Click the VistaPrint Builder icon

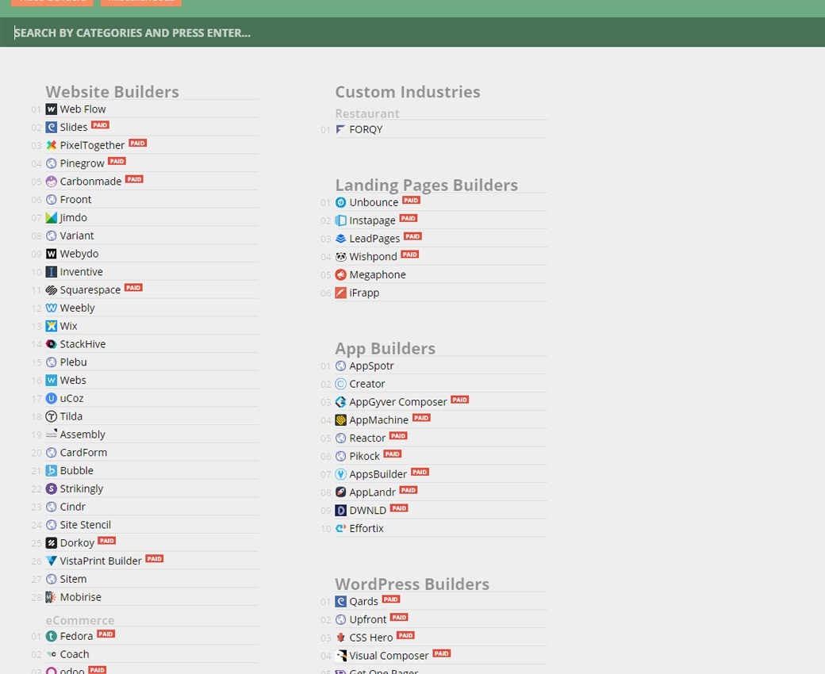pos(52,561)
